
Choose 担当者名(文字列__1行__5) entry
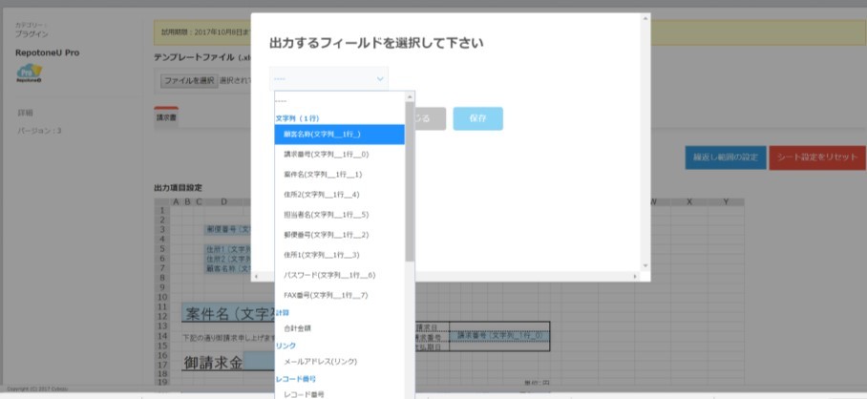point(340,215)
